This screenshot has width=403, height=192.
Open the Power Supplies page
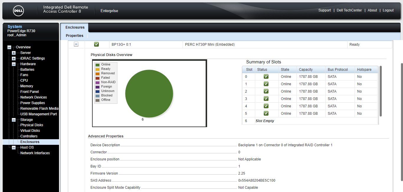point(33,103)
